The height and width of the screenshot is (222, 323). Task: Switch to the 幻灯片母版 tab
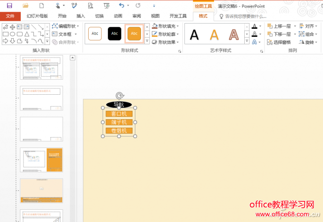pyautogui.click(x=37, y=16)
